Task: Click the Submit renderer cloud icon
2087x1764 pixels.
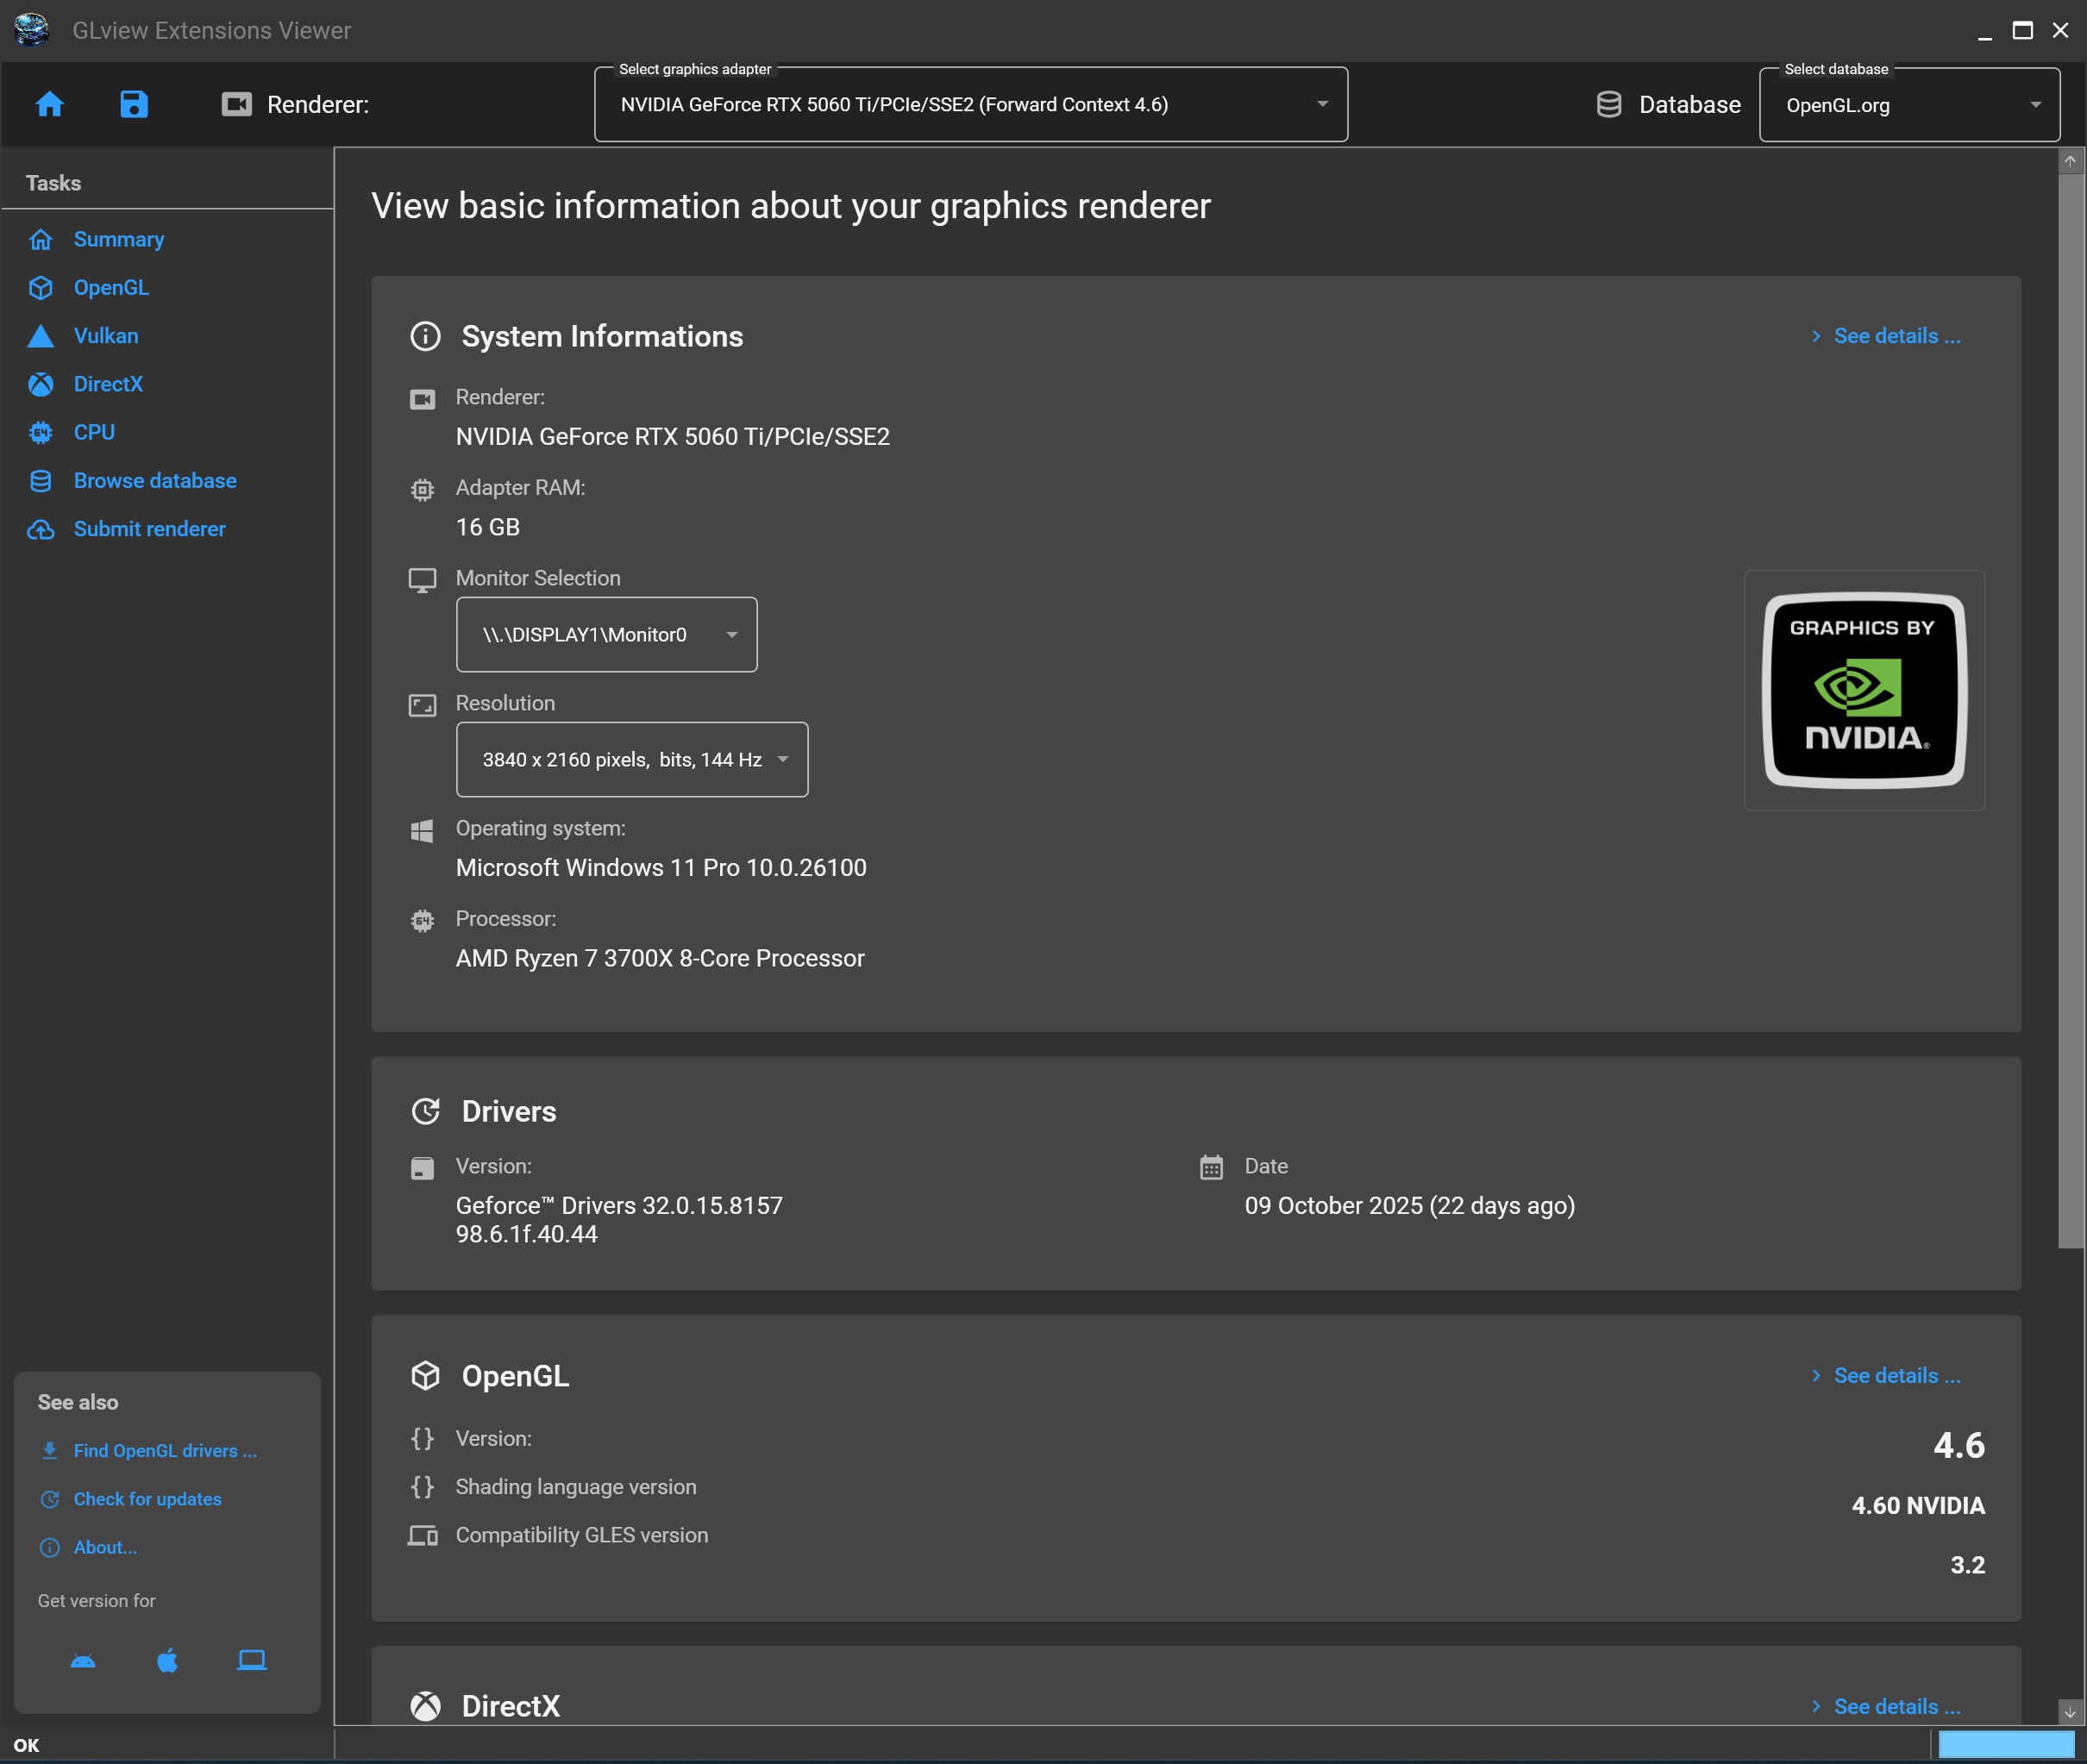Action: click(x=41, y=529)
